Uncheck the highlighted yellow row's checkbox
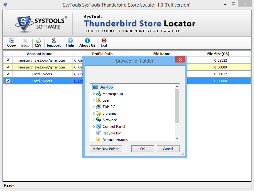 point(8,67)
